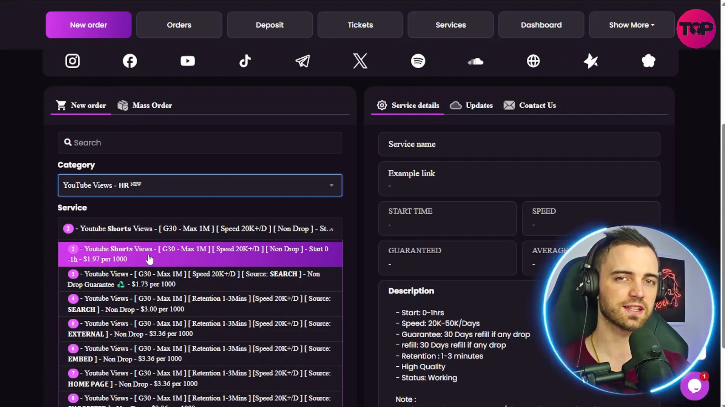Viewport: 725px width, 407px height.
Task: Open the website traffic globe icon
Action: pyautogui.click(x=533, y=61)
